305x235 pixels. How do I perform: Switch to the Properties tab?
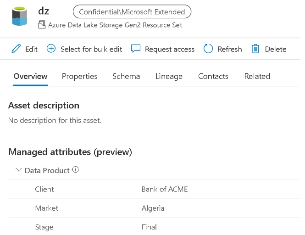pos(79,76)
